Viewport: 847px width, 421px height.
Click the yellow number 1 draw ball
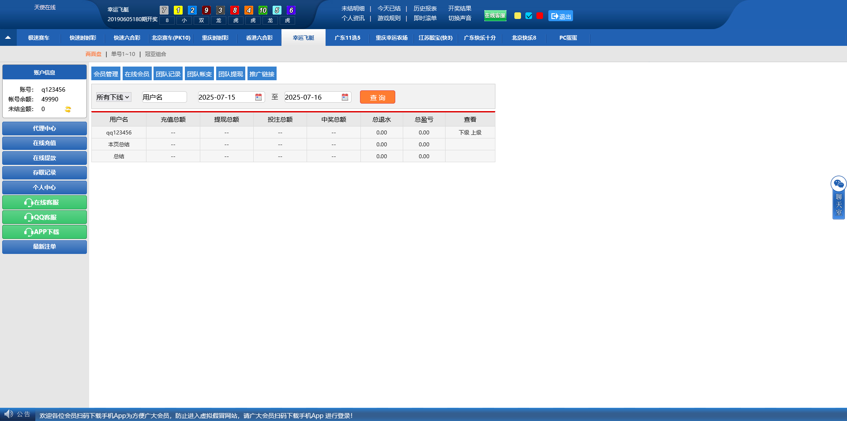tap(178, 10)
